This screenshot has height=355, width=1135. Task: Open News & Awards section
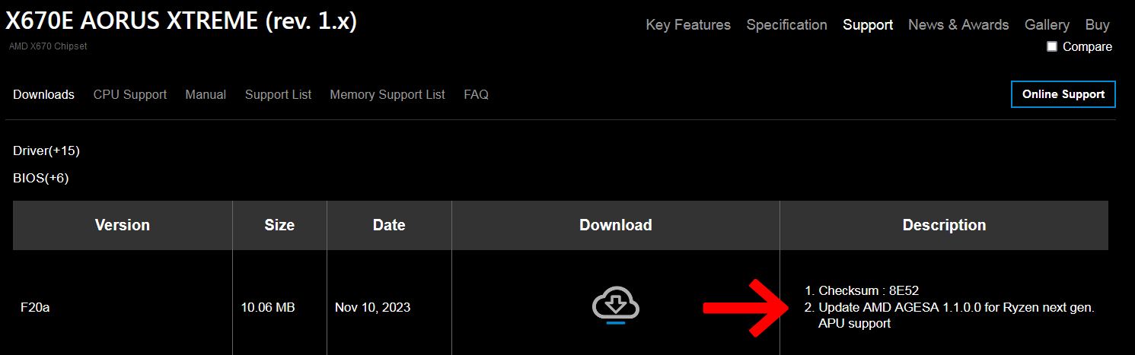[x=958, y=24]
